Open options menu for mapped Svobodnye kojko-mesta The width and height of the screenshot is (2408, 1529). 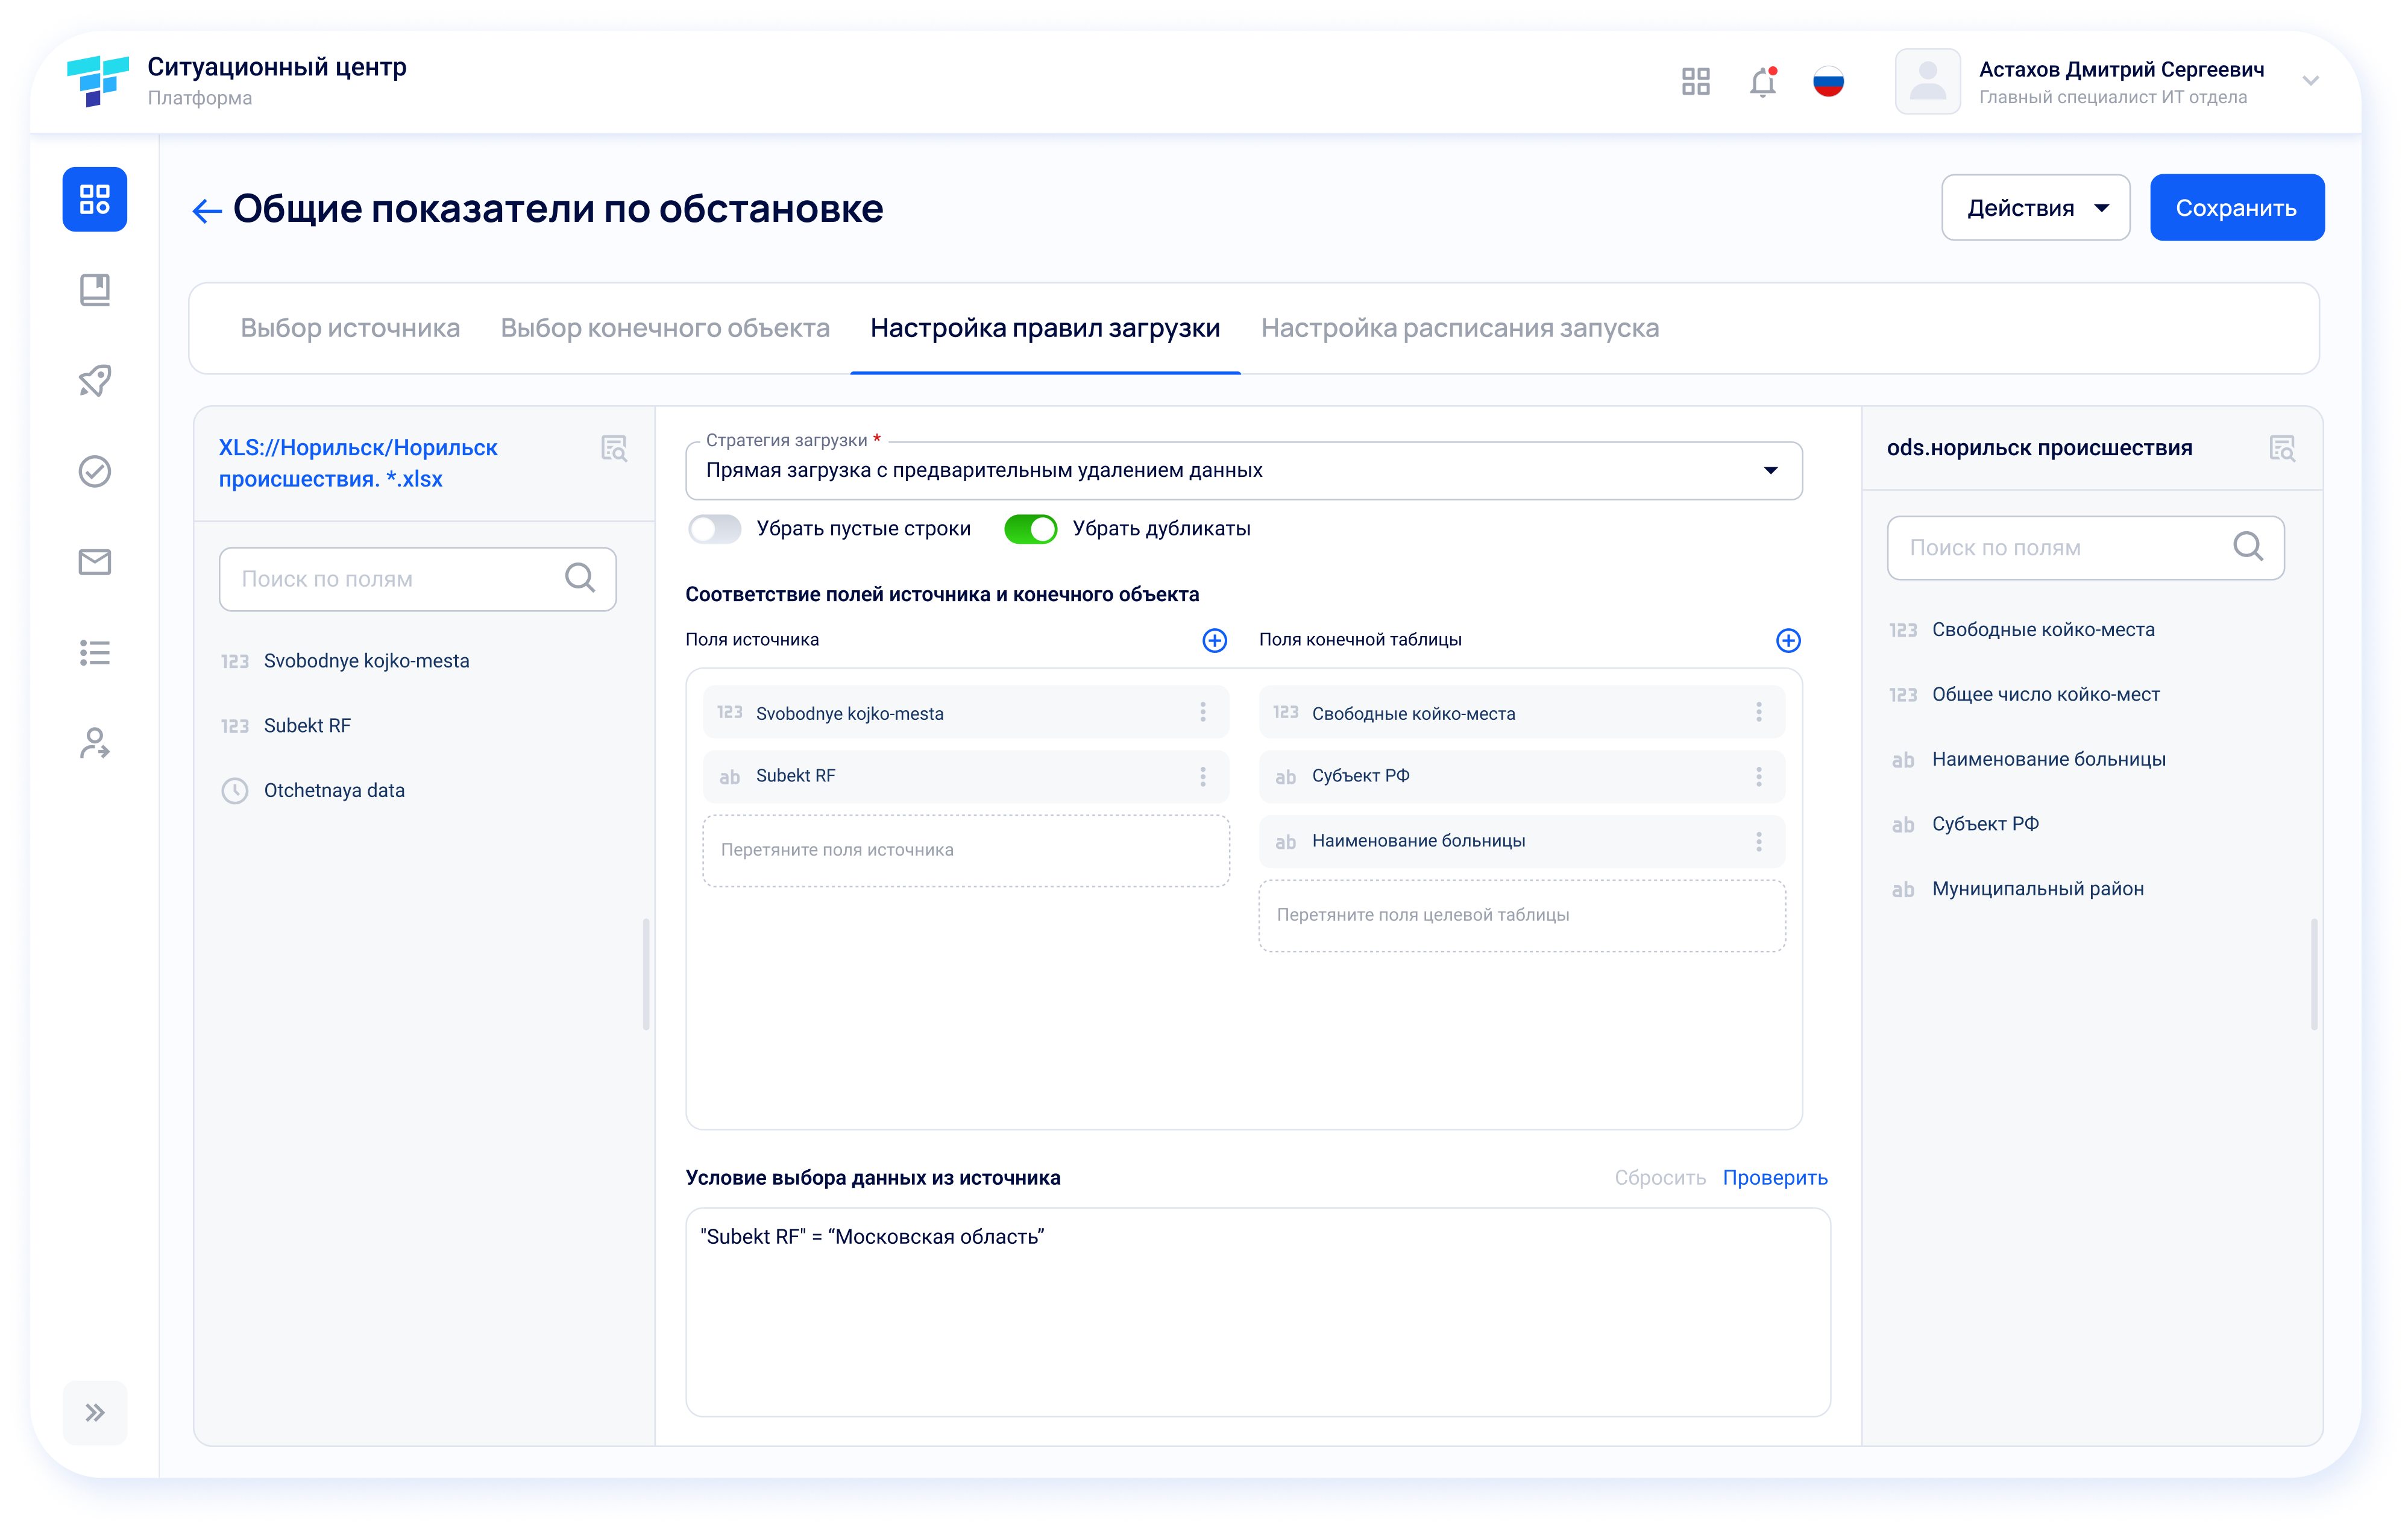(x=1203, y=712)
